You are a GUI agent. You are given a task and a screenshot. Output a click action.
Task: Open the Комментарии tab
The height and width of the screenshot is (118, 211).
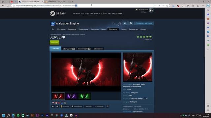coord(84,49)
